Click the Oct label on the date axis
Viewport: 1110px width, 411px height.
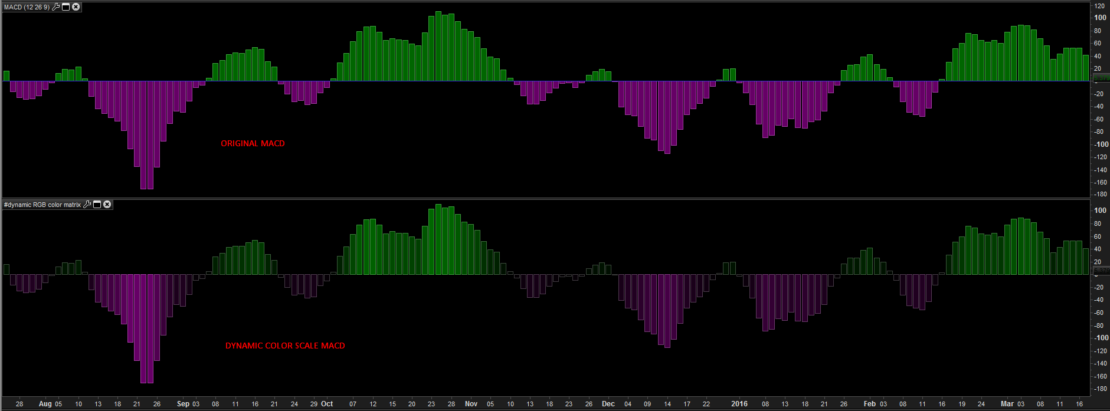tap(327, 404)
